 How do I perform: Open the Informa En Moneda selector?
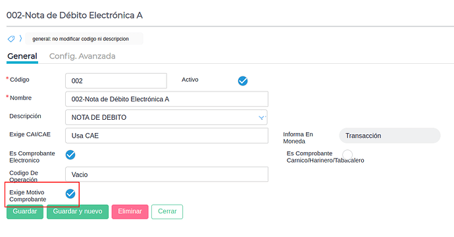click(x=390, y=136)
